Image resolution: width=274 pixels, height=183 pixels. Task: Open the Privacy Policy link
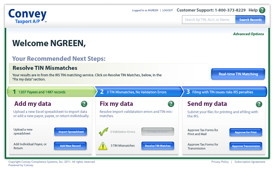point(220,162)
